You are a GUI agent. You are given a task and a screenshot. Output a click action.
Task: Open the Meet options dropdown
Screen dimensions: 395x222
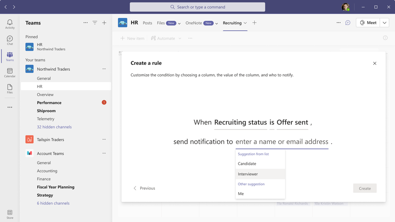point(384,23)
